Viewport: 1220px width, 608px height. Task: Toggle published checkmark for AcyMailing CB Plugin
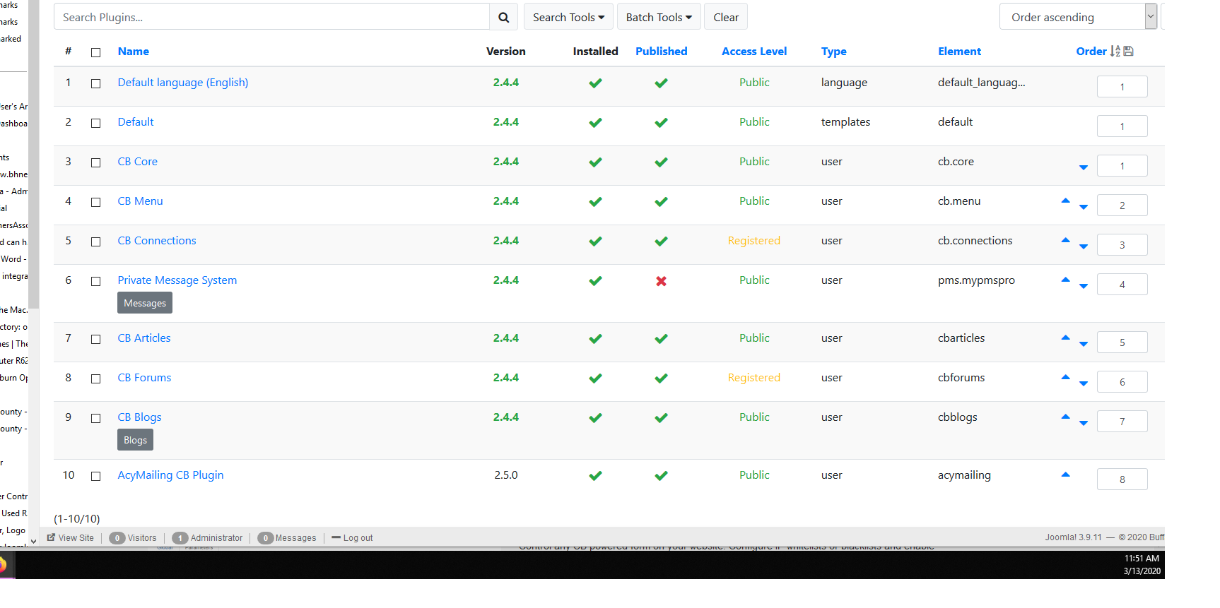click(661, 476)
